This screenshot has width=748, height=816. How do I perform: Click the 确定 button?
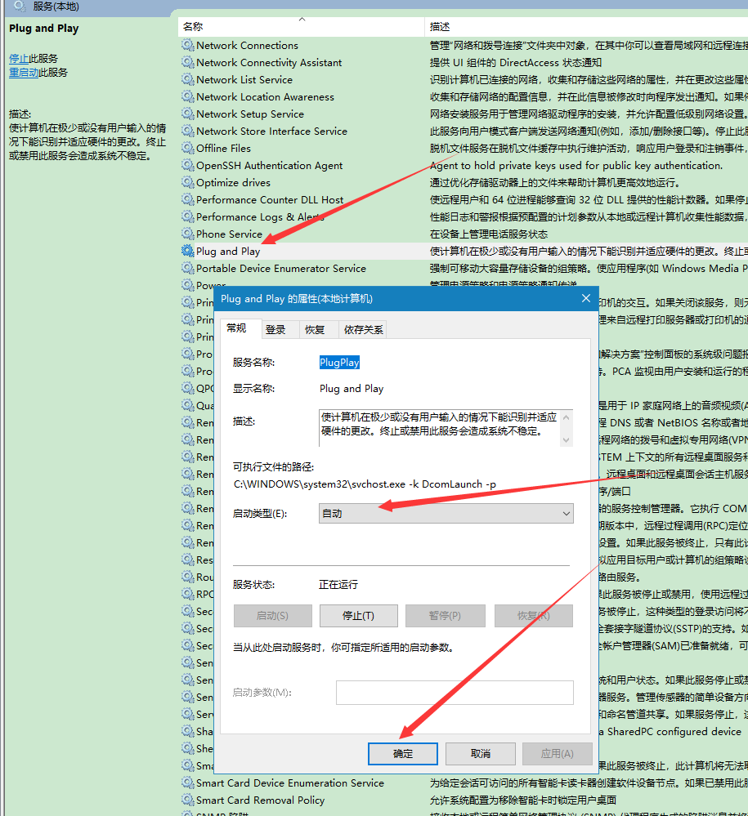tap(403, 754)
